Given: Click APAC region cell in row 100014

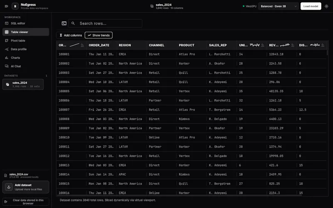Looking at the screenshot, I should [132, 174].
